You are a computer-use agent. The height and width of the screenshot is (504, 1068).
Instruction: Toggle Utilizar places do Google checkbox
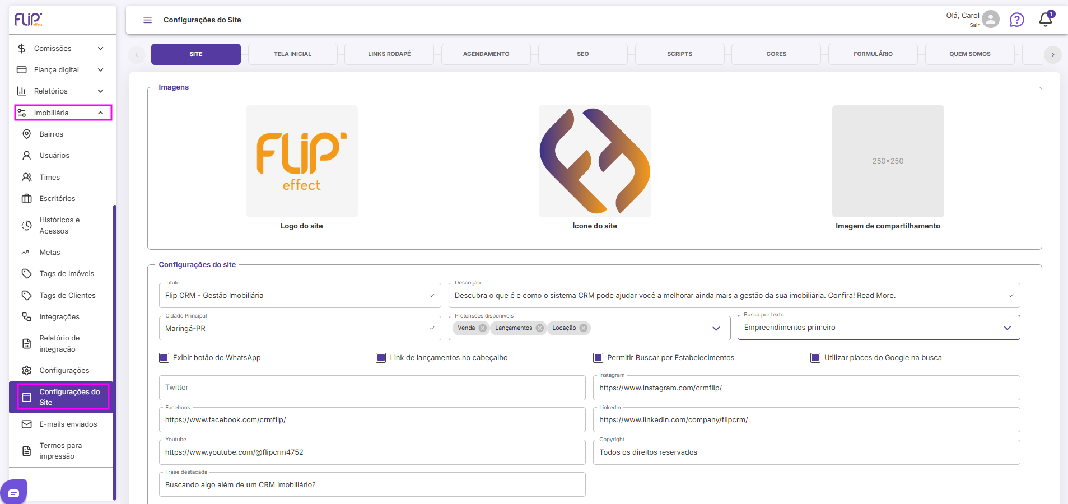[x=815, y=358]
